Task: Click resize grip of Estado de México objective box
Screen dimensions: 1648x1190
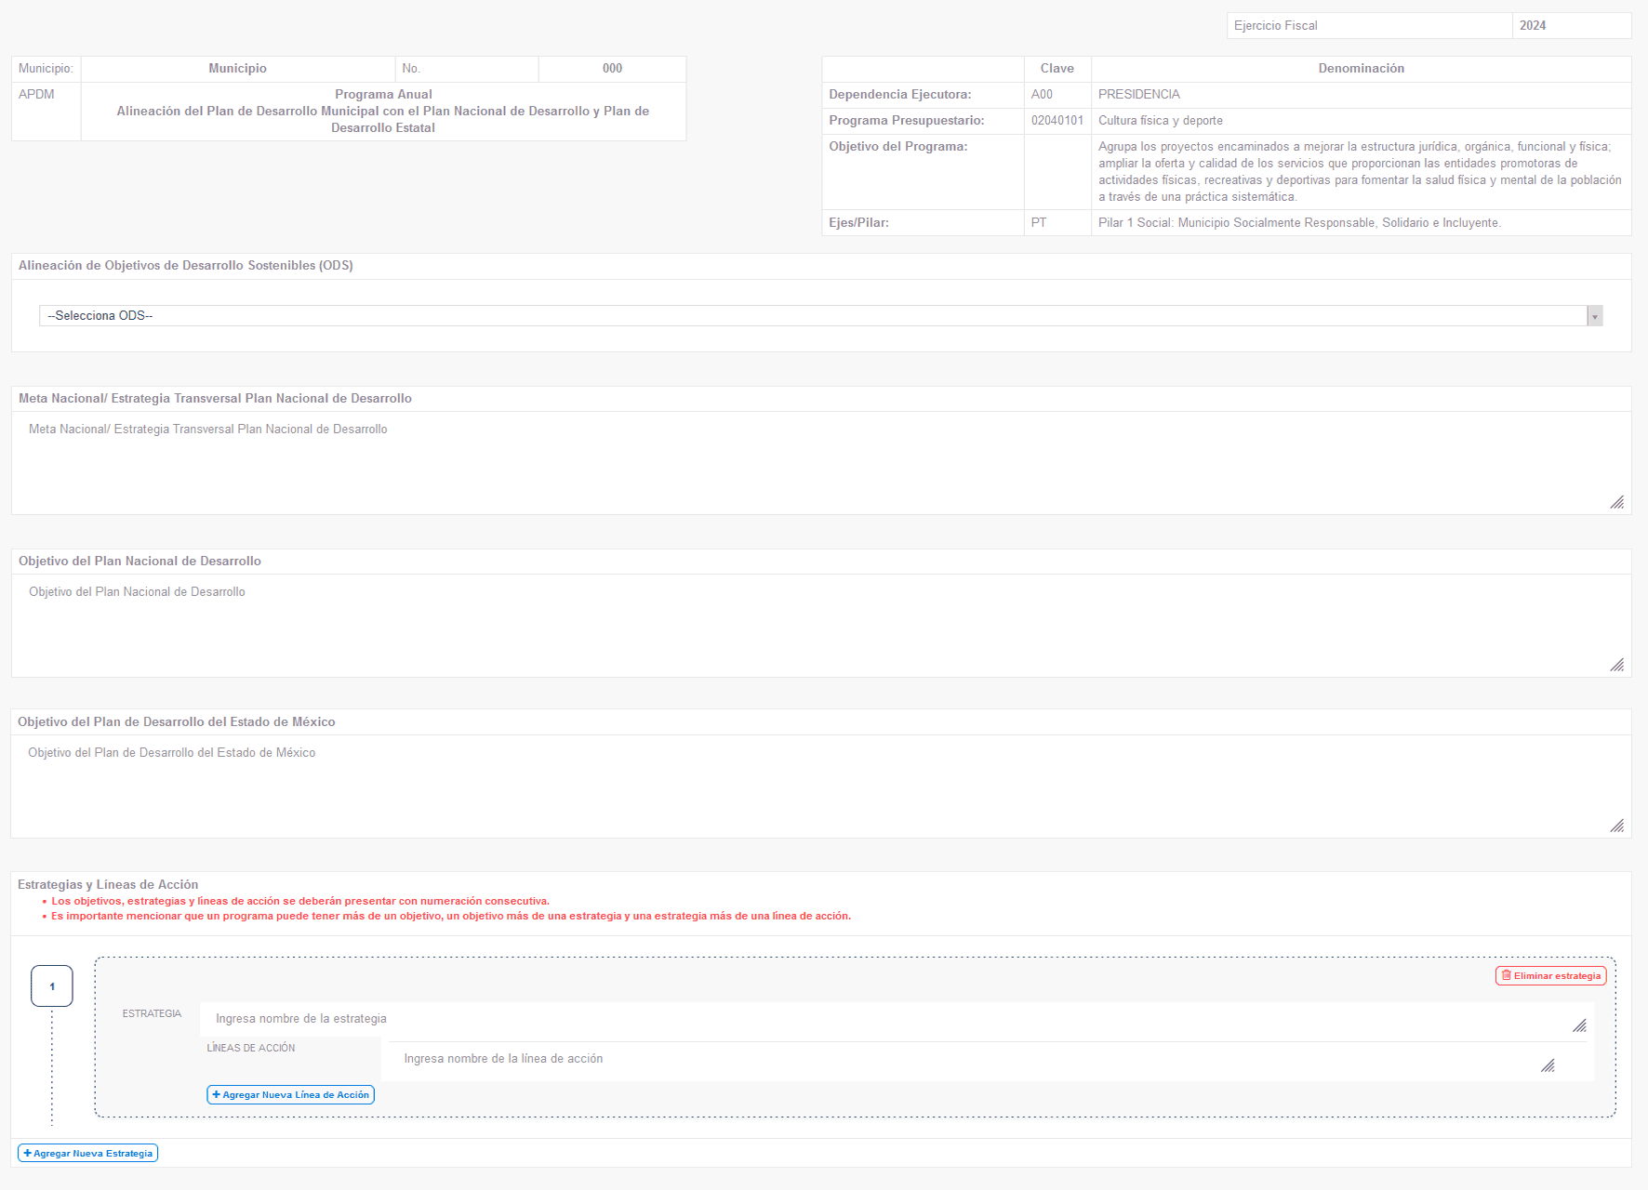Action: 1617,826
